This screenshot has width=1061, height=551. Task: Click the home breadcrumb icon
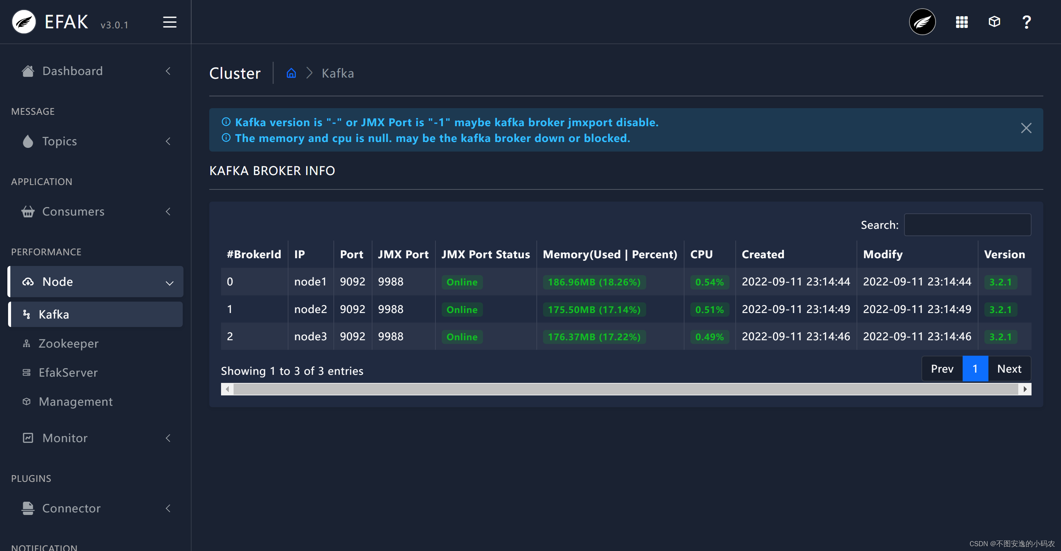[291, 73]
